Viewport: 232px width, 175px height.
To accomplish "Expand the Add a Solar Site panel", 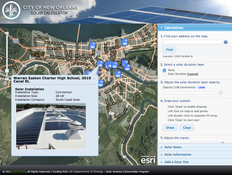I will click(176, 162).
